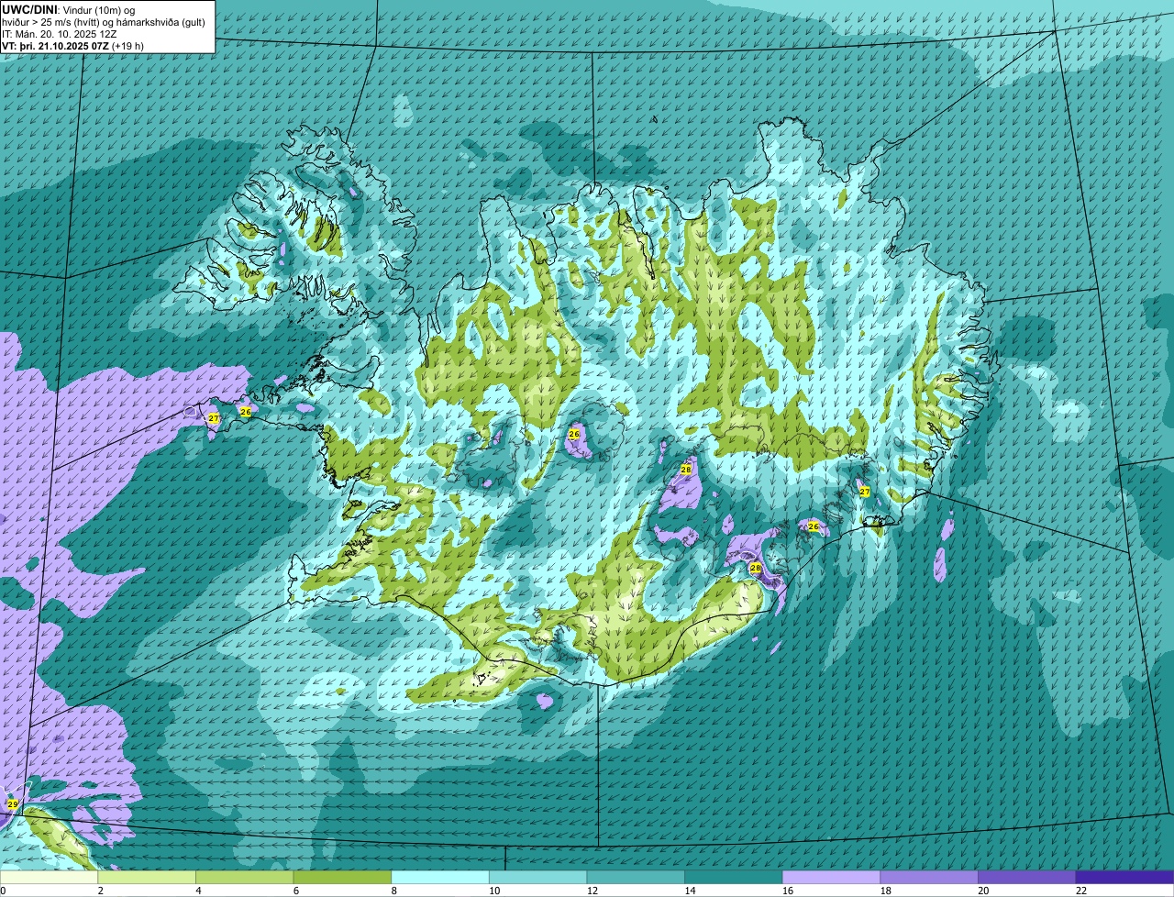1174x897 pixels.
Task: Choose the 10–12 m/s light teal legend swatch
Action: (x=537, y=878)
